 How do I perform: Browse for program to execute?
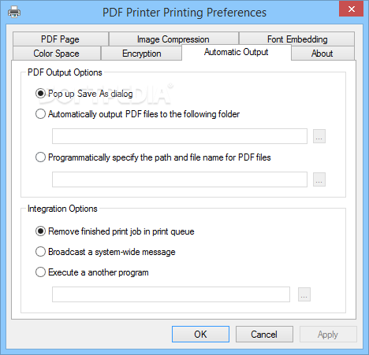tap(304, 294)
